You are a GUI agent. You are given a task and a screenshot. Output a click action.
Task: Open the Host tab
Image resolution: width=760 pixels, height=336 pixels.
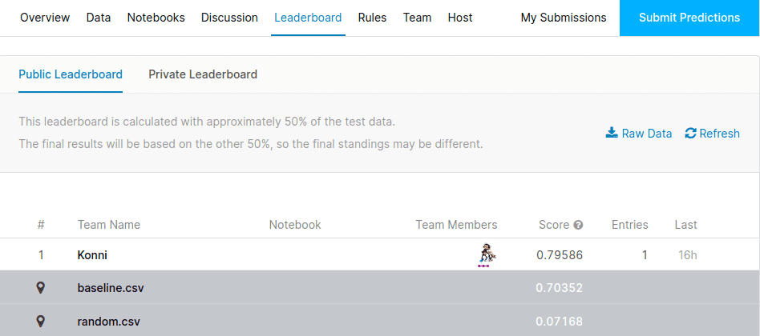[460, 18]
